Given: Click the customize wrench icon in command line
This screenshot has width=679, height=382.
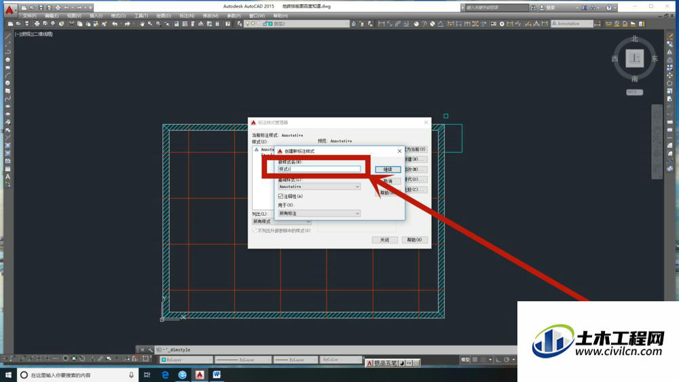Looking at the screenshot, I should [150, 349].
